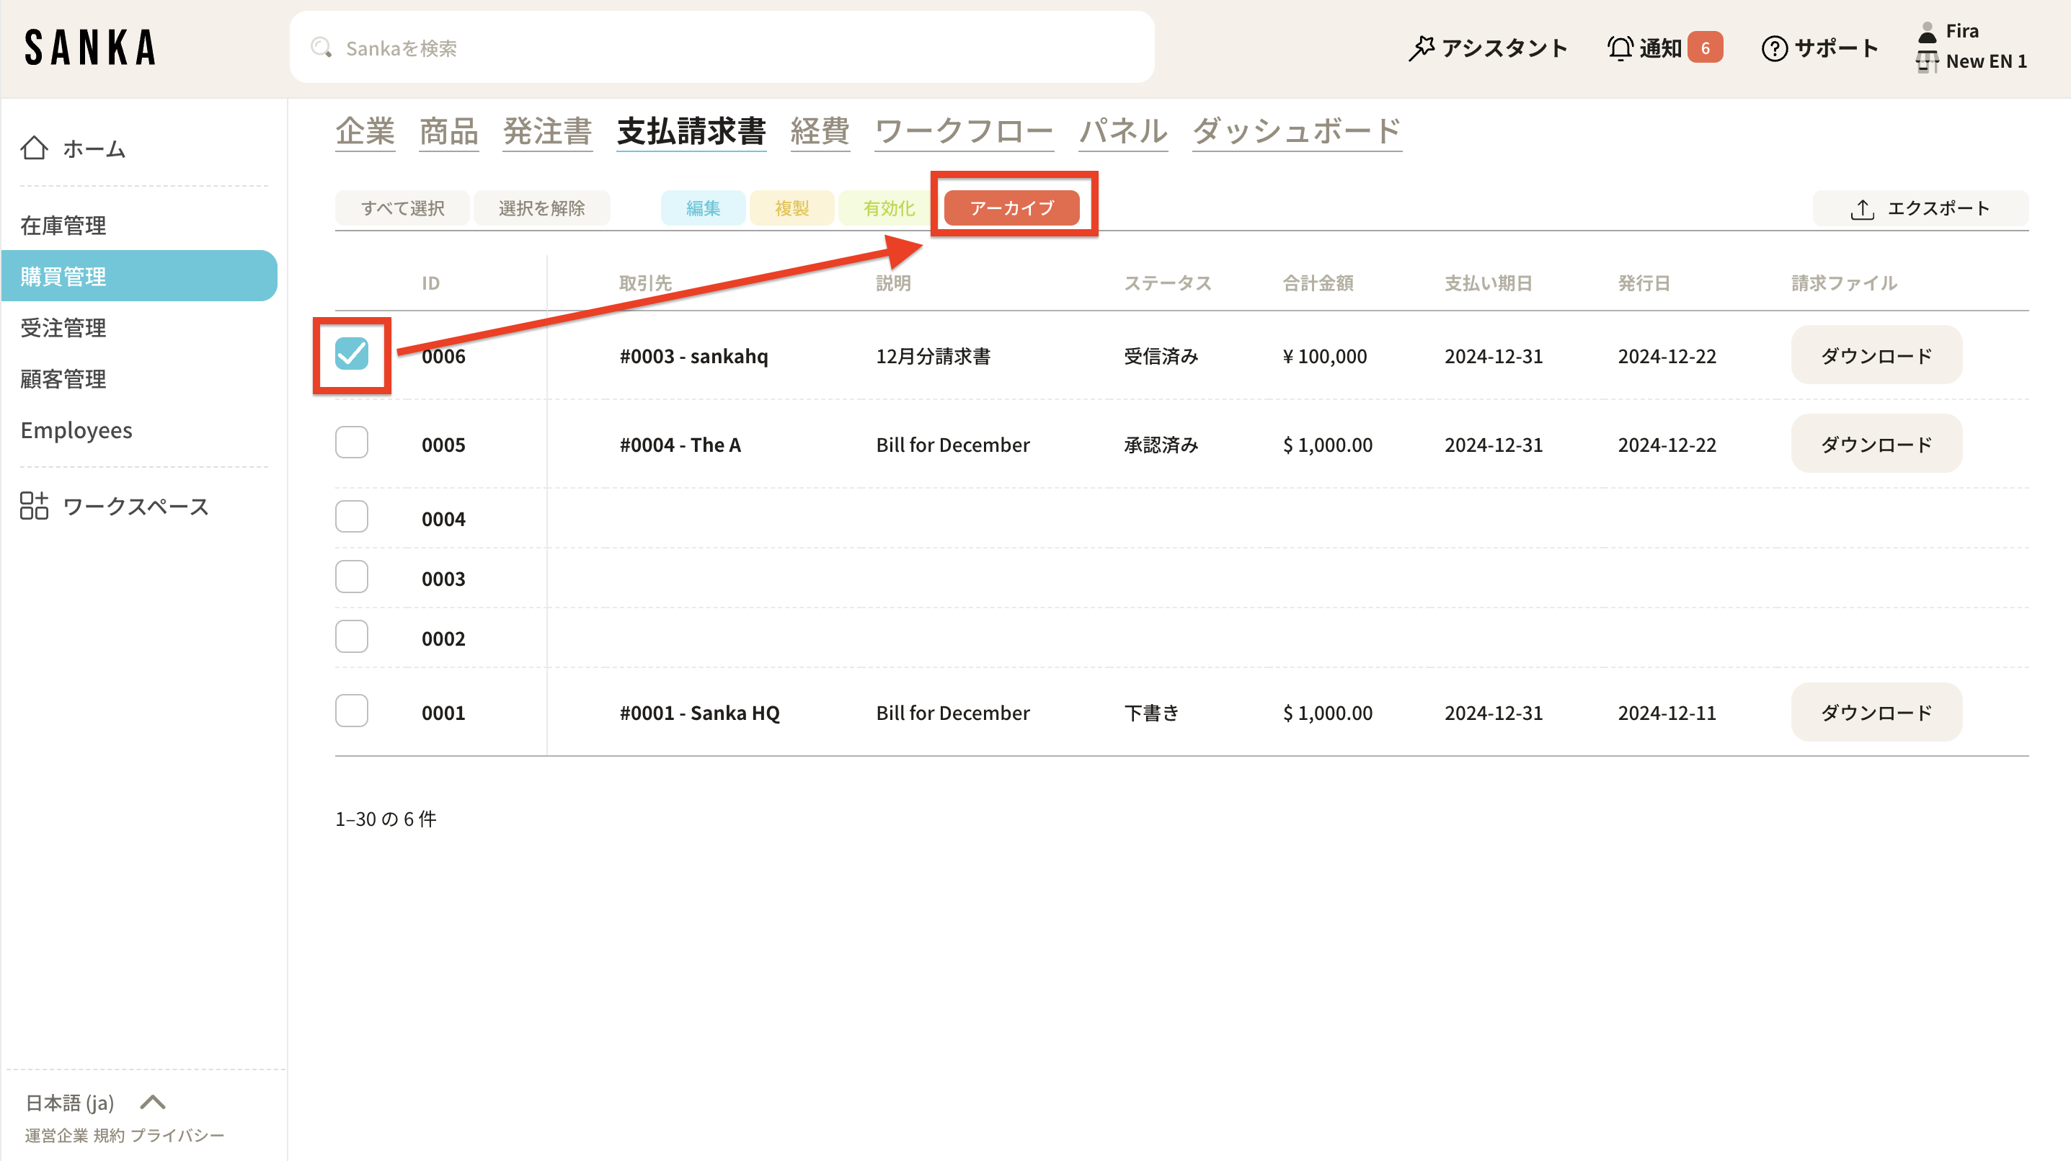Click the export upload arrow icon
Viewport: 2071px width, 1161px height.
pos(1862,209)
